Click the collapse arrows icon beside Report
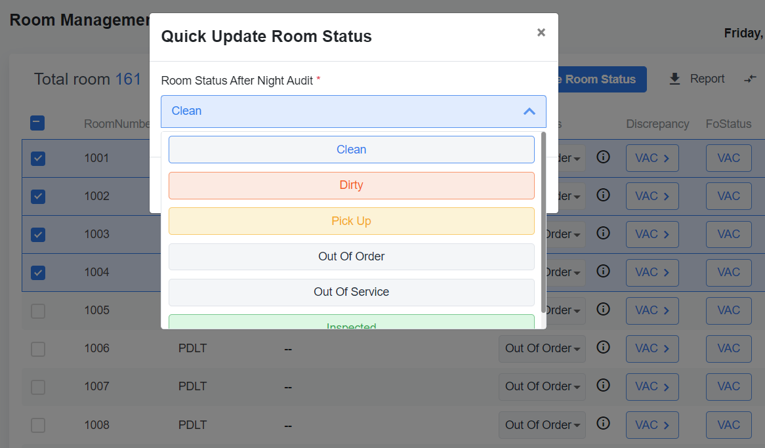Viewport: 765px width, 448px height. (x=750, y=79)
